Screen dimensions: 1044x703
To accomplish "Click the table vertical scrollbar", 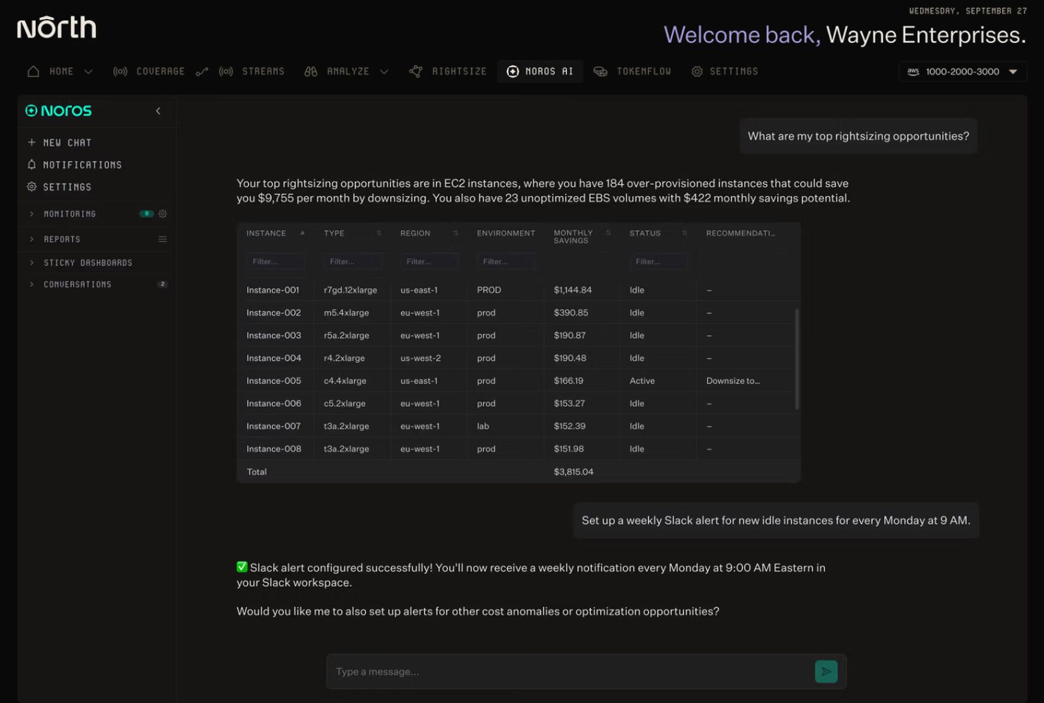I will click(797, 359).
